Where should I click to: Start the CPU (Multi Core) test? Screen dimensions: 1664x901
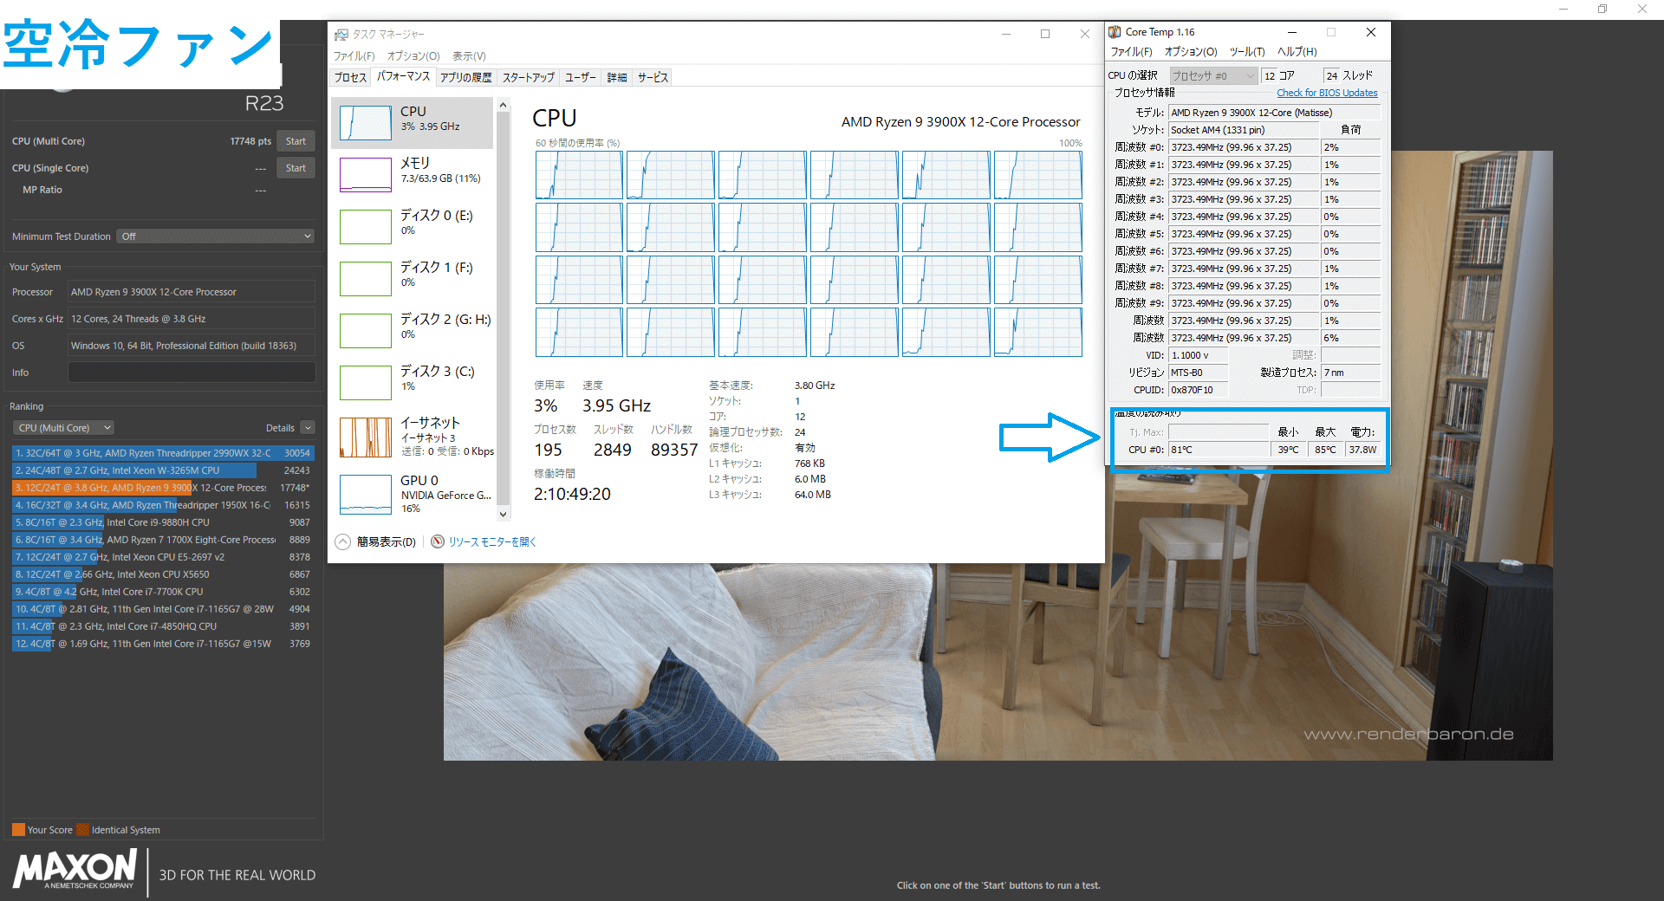pos(296,141)
